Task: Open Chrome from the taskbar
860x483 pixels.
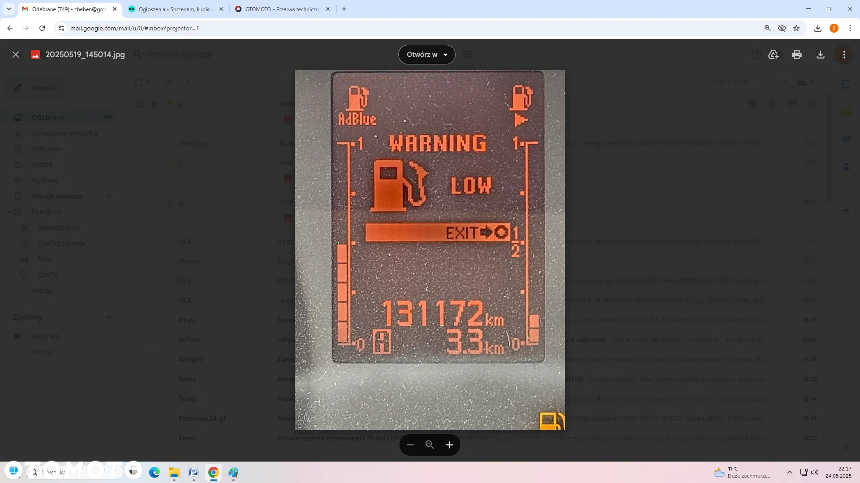Action: coord(214,472)
